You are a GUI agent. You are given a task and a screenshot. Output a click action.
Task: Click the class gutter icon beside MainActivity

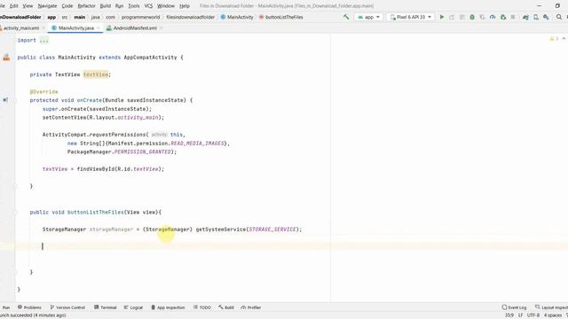6,57
